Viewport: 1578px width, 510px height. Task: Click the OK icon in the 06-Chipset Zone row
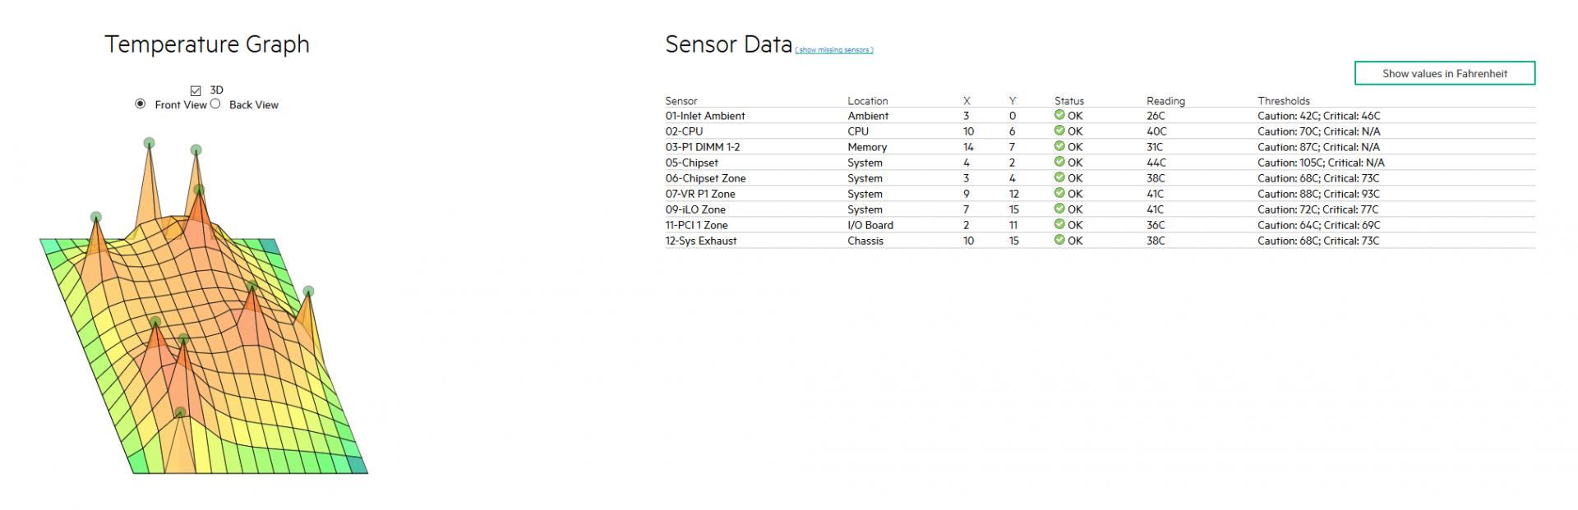click(x=1059, y=177)
